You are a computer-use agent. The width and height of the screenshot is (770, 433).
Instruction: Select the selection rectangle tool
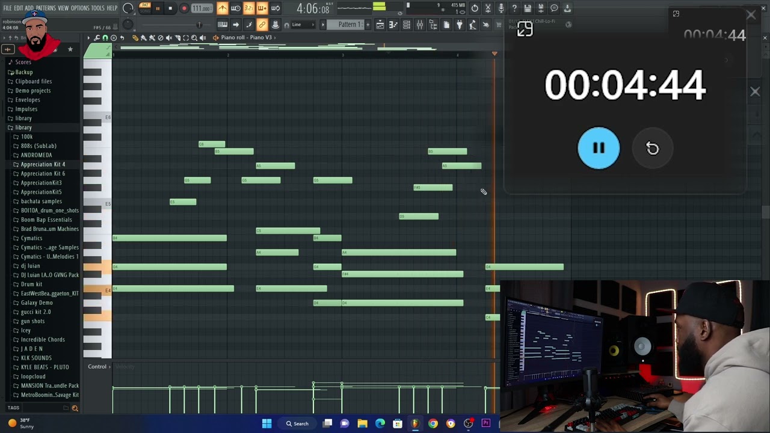(185, 38)
